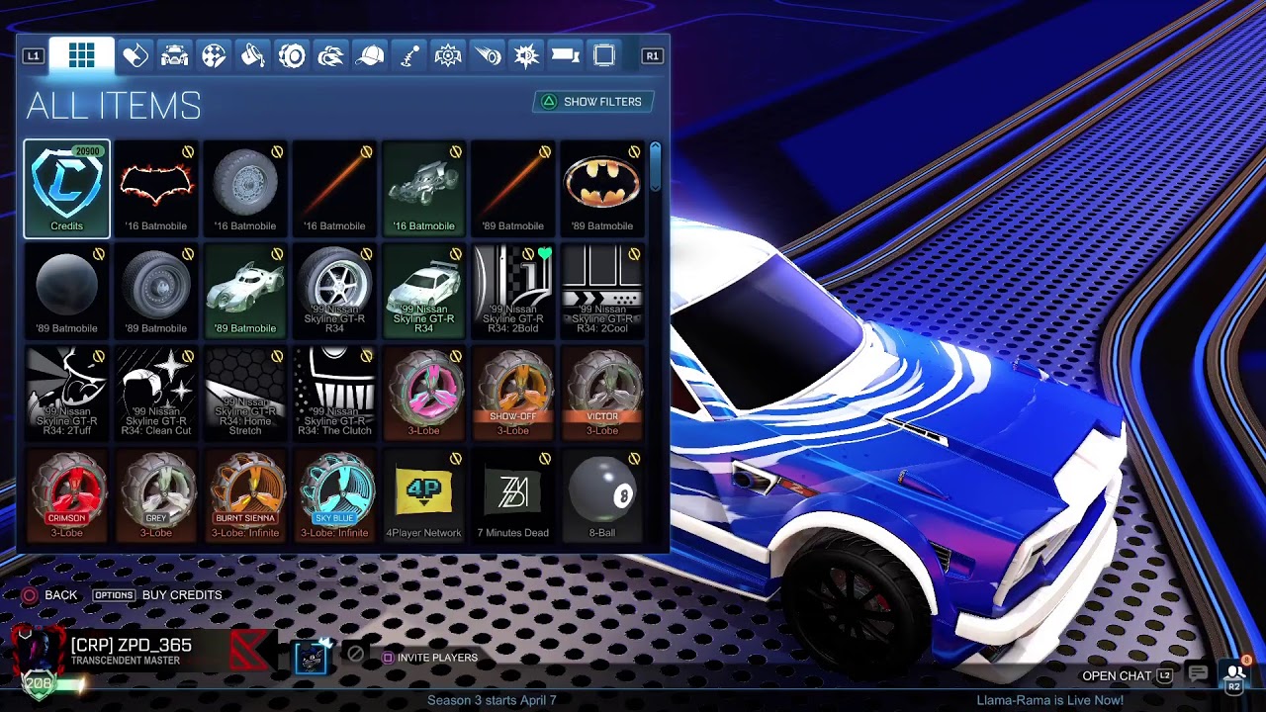The image size is (1266, 712).
Task: Select the Show-Off certified 3-Lobe wheel
Action: coord(512,394)
